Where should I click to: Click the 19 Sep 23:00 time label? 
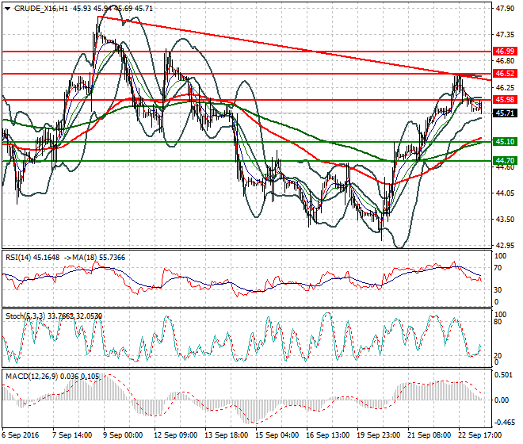click(379, 435)
